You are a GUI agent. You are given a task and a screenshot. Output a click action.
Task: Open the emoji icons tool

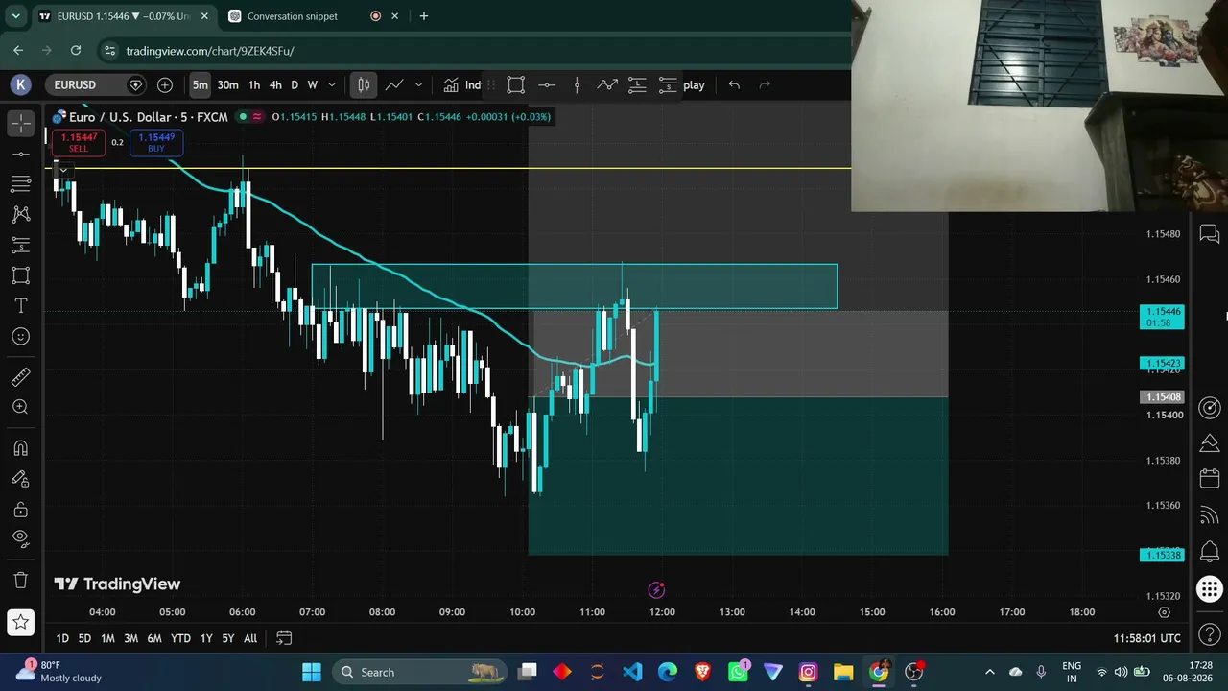coord(20,337)
